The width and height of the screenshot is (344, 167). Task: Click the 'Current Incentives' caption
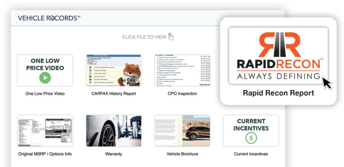coord(251,154)
